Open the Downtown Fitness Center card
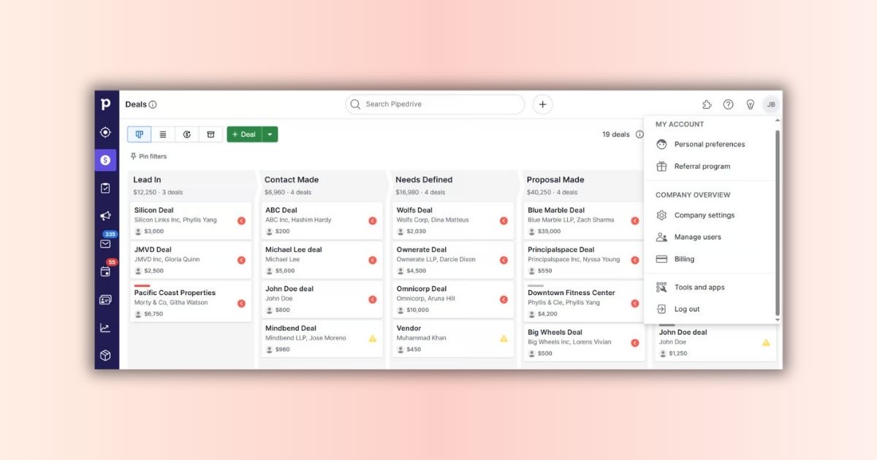Viewport: 877px width, 460px height. (x=585, y=302)
